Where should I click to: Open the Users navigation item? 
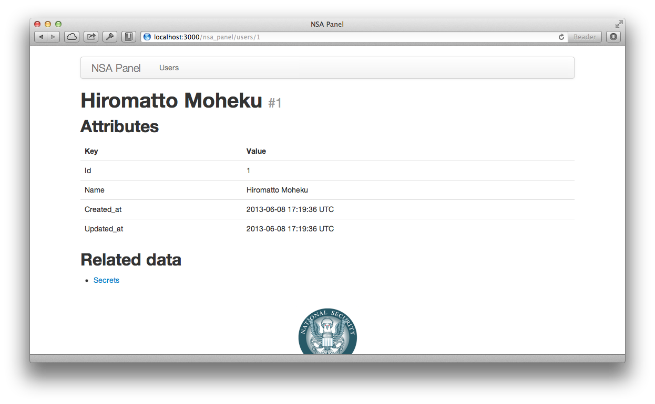169,68
